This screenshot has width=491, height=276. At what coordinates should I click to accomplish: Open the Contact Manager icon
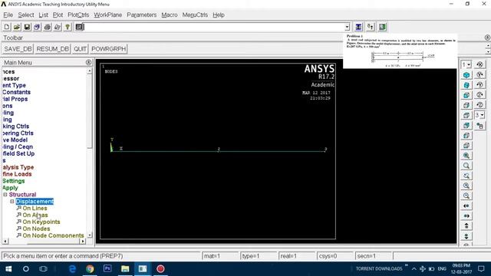tap(382, 27)
